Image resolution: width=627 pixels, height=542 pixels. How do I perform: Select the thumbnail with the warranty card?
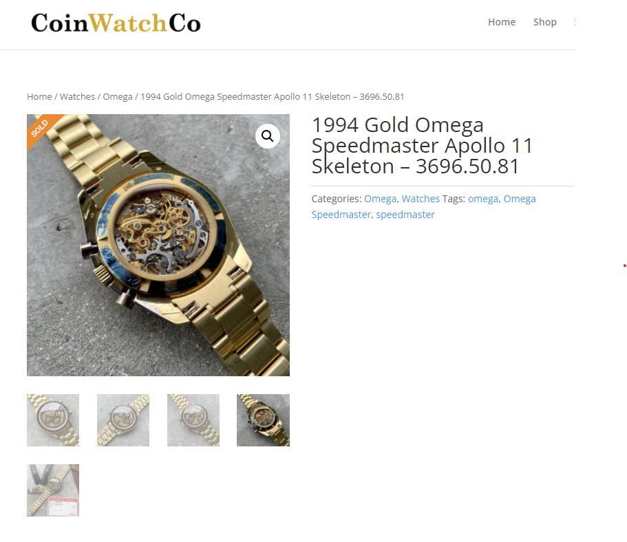pyautogui.click(x=53, y=490)
